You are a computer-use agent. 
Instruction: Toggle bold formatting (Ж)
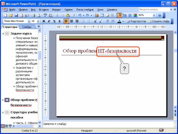tap(44, 21)
